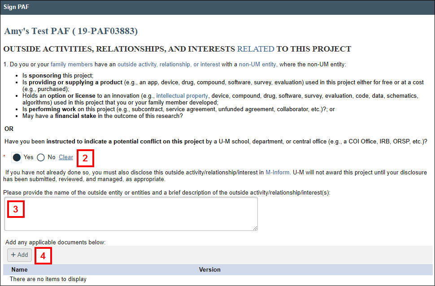Open the family members hyperlink
This screenshot has height=286, width=435.
70,64
